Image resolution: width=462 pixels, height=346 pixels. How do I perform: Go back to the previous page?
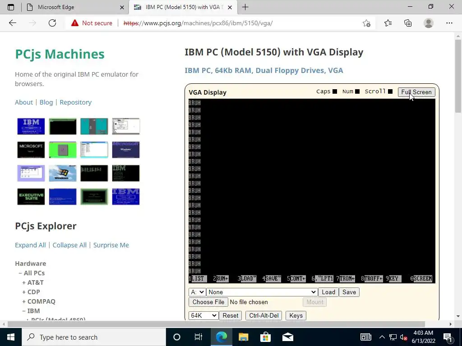pyautogui.click(x=12, y=23)
